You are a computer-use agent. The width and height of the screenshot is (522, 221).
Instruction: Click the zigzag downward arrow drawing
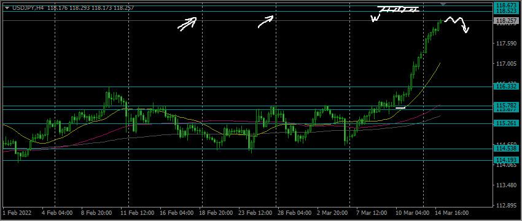(458, 25)
